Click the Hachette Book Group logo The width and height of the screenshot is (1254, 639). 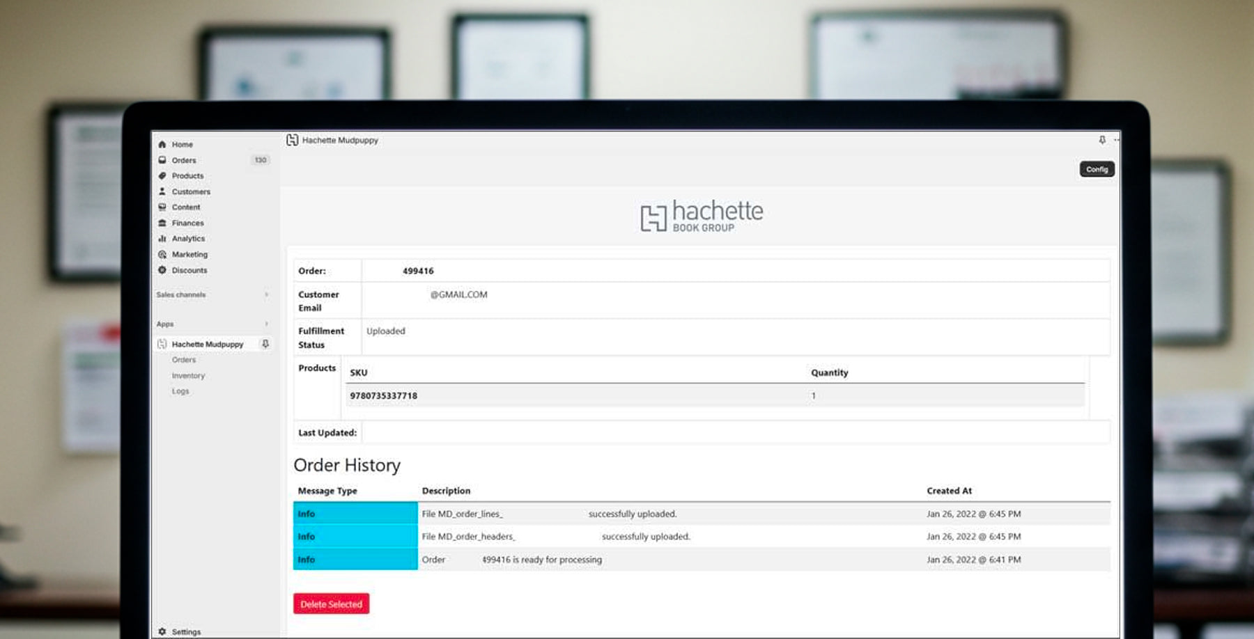pos(702,216)
